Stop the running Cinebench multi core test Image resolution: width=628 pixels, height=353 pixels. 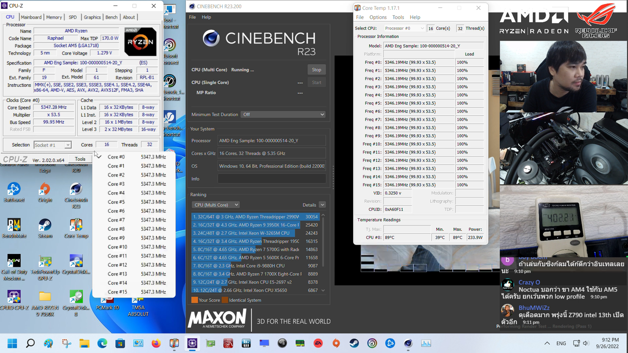316,70
